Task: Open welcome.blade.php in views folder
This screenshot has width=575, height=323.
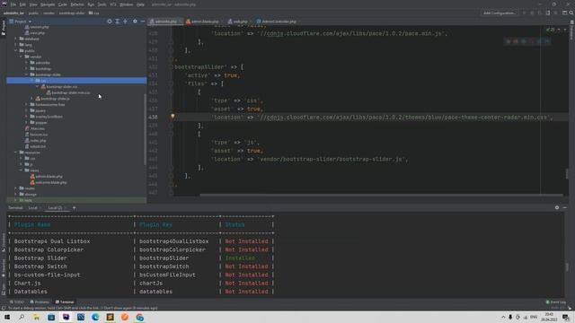Action: [x=51, y=182]
